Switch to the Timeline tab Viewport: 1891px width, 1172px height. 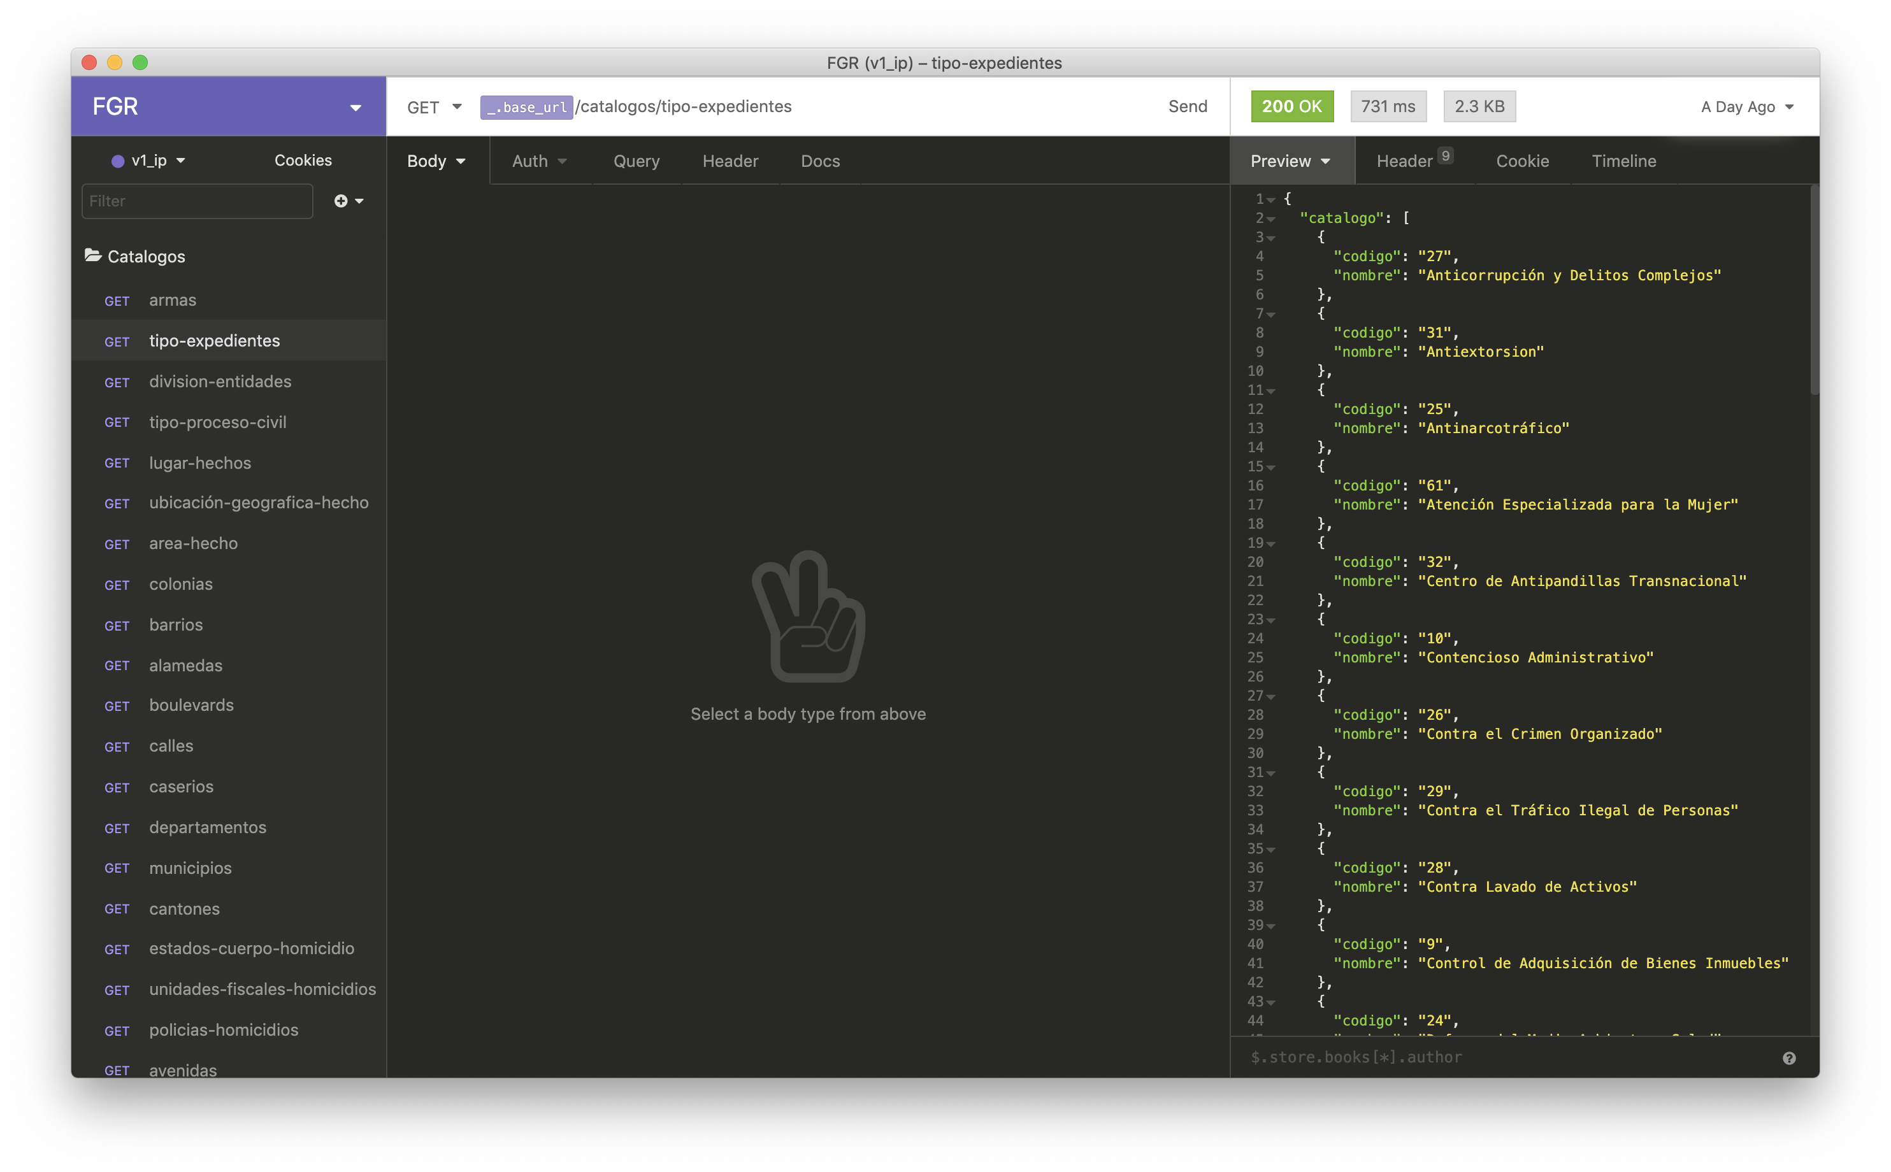[x=1623, y=161]
